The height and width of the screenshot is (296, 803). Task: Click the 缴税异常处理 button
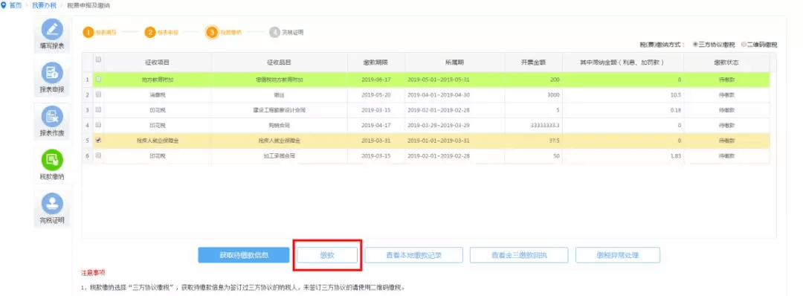point(618,255)
